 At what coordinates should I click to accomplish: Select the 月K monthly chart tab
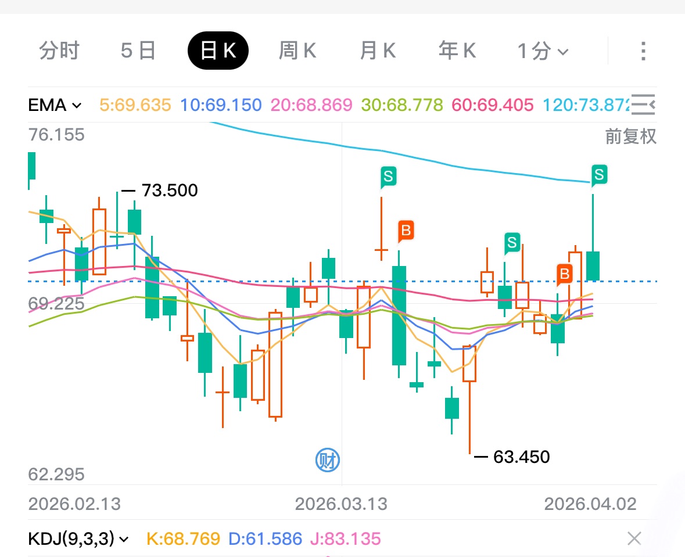(x=378, y=51)
